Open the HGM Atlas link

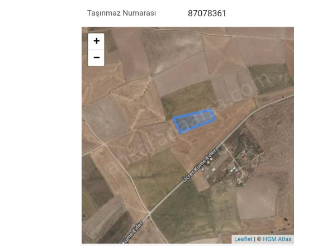(x=277, y=239)
